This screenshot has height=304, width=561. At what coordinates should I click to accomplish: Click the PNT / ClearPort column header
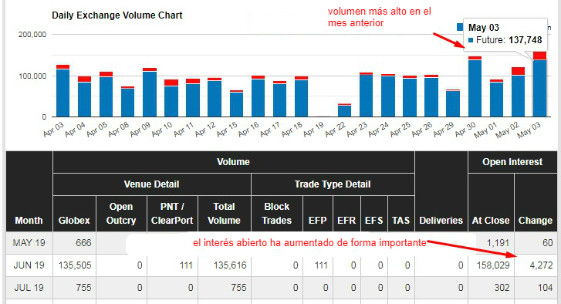pos(172,214)
